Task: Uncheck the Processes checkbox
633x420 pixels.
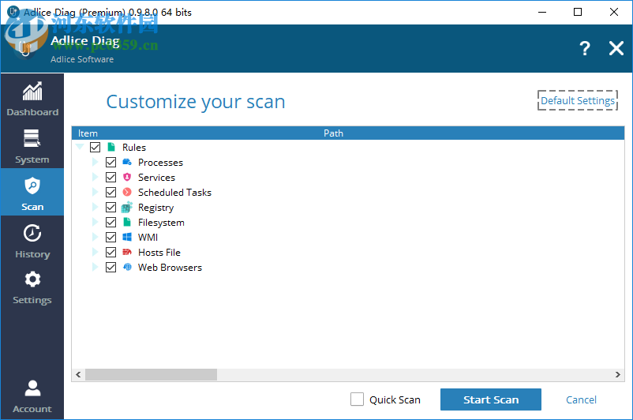Action: [x=111, y=162]
